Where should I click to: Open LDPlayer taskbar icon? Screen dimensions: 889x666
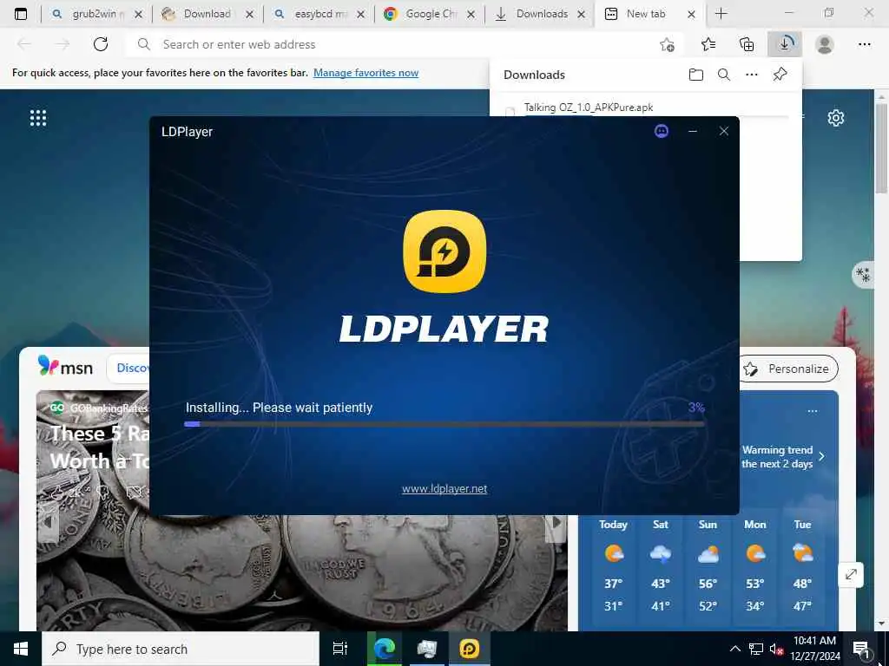[x=470, y=649]
